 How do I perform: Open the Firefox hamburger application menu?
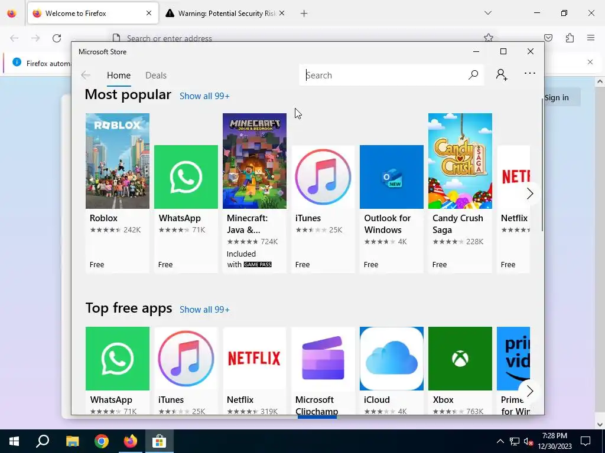(x=591, y=38)
